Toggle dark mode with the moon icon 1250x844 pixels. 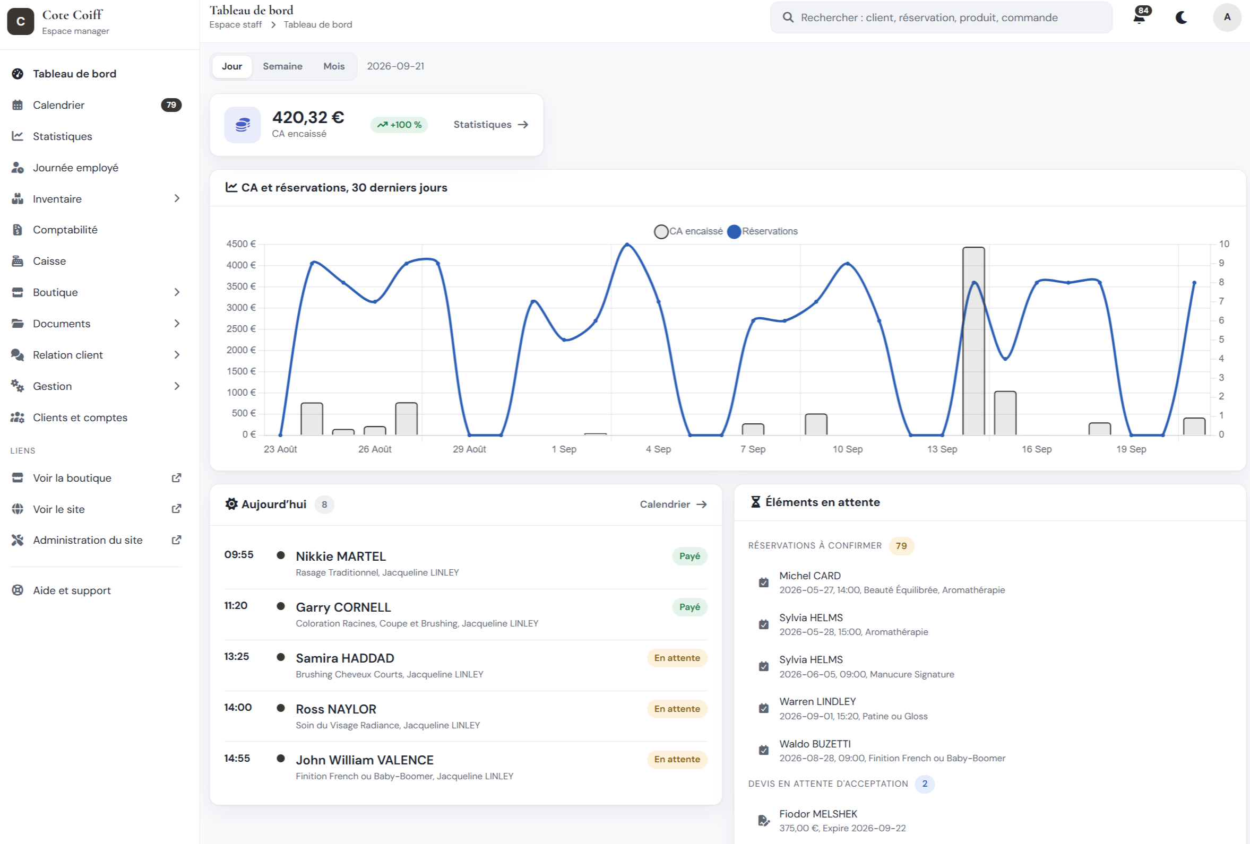point(1182,17)
